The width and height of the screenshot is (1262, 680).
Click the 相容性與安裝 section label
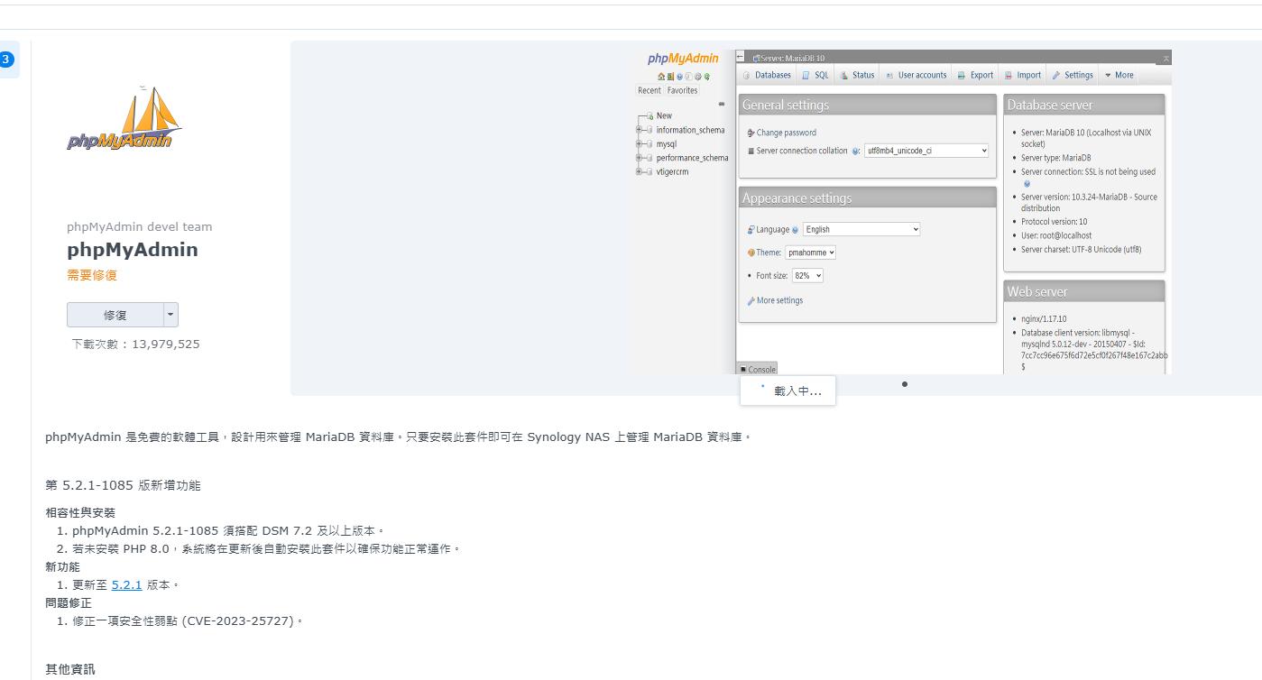tap(80, 512)
